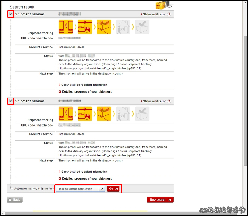Screen dimensions: 248x216
Task: Click the second shipment's delivered checkmark box icon
Action: coord(142,114)
